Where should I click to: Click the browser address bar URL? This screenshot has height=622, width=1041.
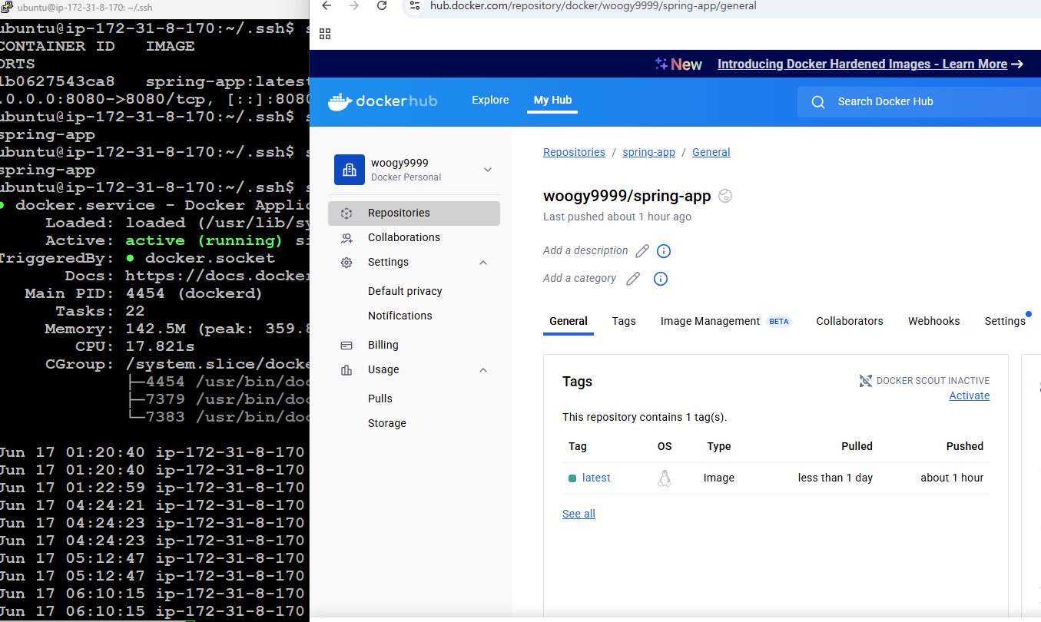[x=593, y=5]
